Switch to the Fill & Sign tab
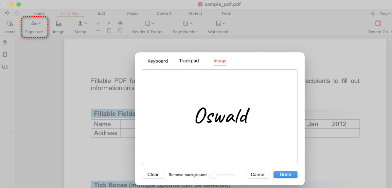The width and height of the screenshot is (392, 188). (70, 13)
